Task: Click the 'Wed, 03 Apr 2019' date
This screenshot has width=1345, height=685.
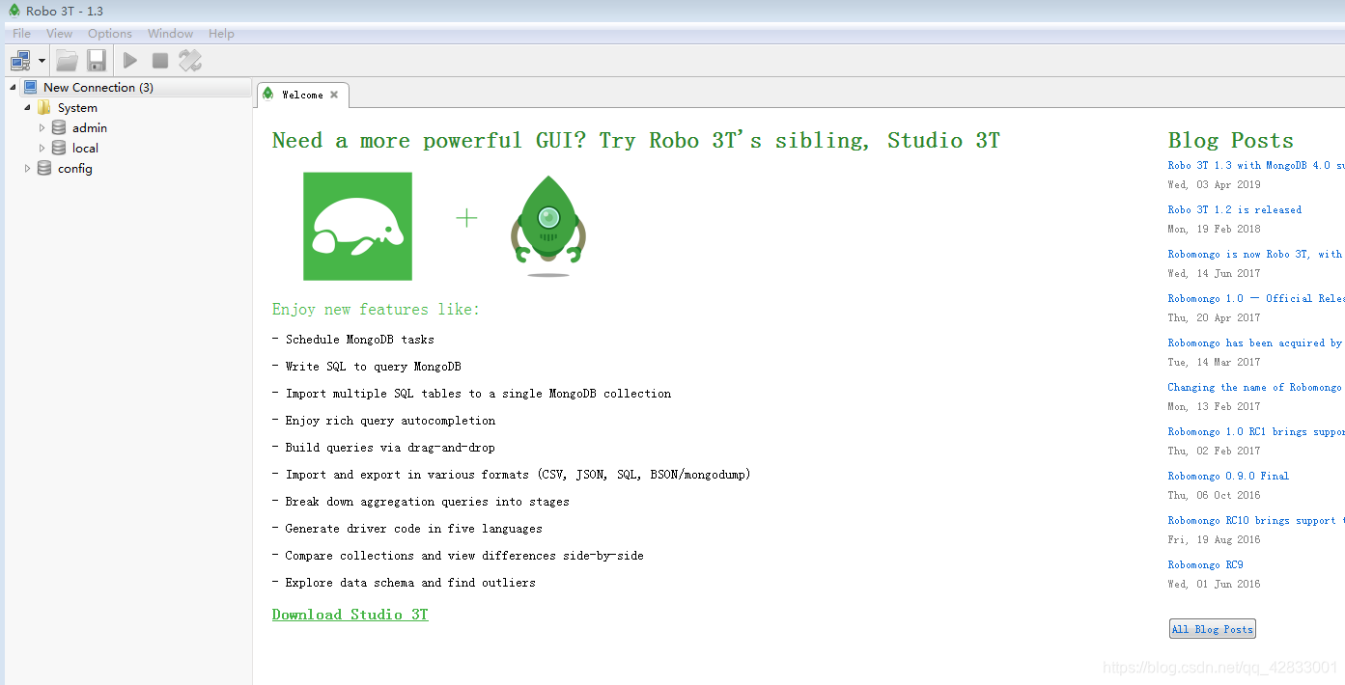Action: click(x=1214, y=184)
